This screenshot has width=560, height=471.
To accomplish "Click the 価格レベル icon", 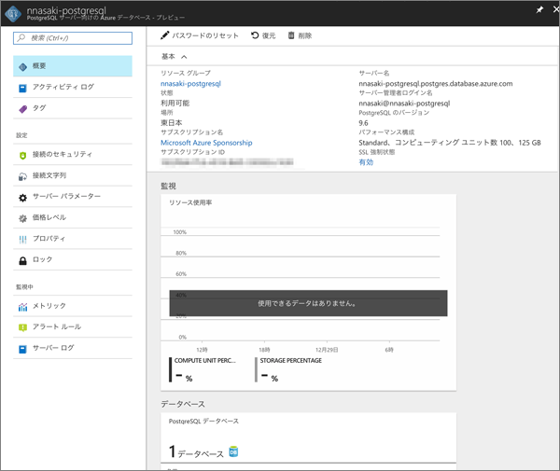I will point(22,218).
